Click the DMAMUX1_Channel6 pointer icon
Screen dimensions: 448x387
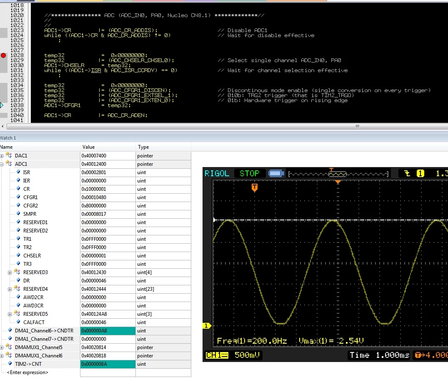tap(9, 355)
